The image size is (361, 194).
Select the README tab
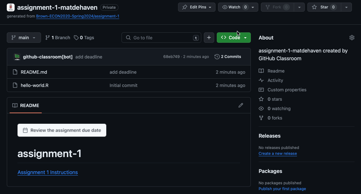tap(26, 105)
